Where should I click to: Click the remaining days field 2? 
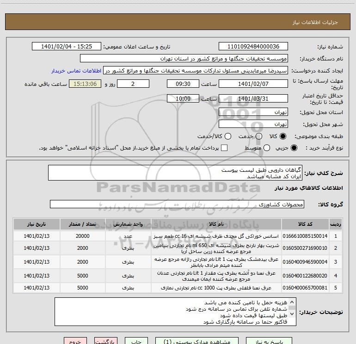133,84
